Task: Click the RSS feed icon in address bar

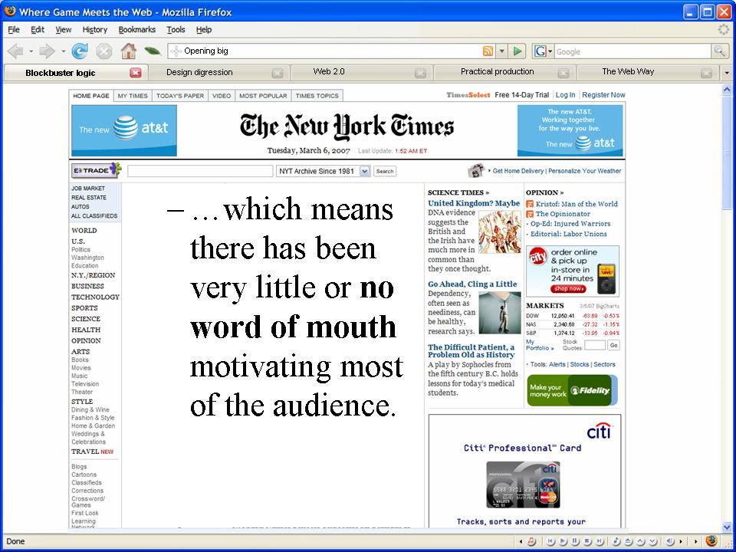Action: coord(488,51)
